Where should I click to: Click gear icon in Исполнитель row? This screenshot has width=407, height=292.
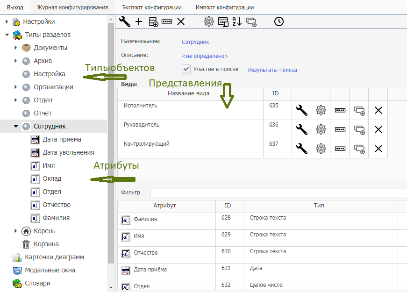pyautogui.click(x=321, y=110)
